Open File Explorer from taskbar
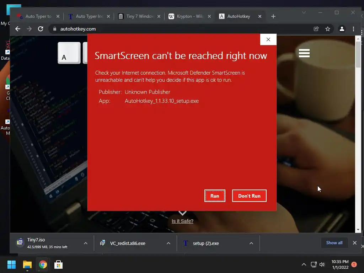This screenshot has width=364, height=273. click(x=27, y=264)
